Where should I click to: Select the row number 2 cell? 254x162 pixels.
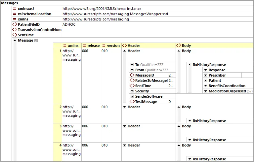[x=58, y=113]
